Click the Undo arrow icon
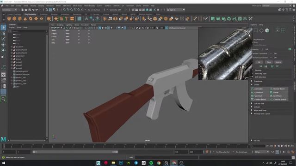296x166 pixels. [33, 10]
